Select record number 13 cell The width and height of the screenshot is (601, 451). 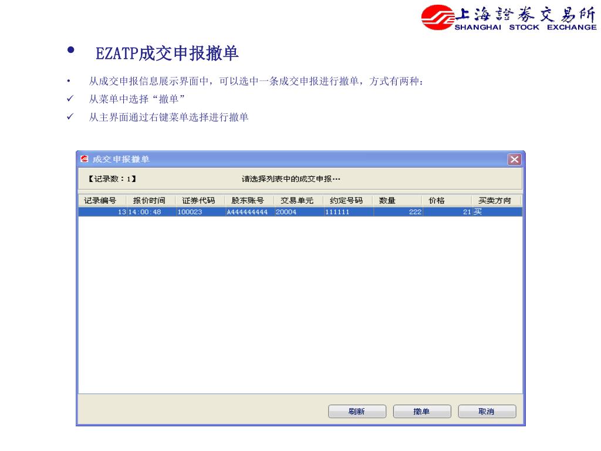[x=103, y=212]
